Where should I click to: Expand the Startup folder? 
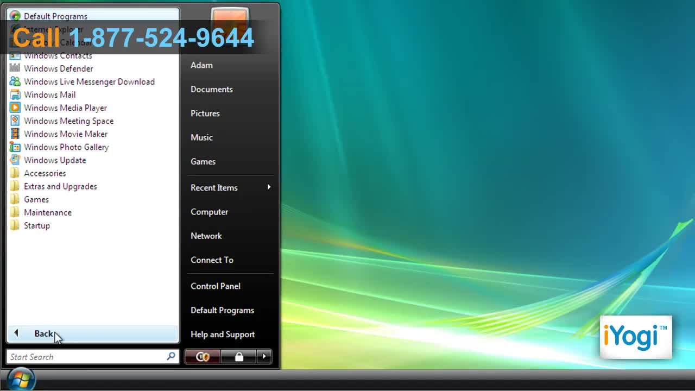37,225
